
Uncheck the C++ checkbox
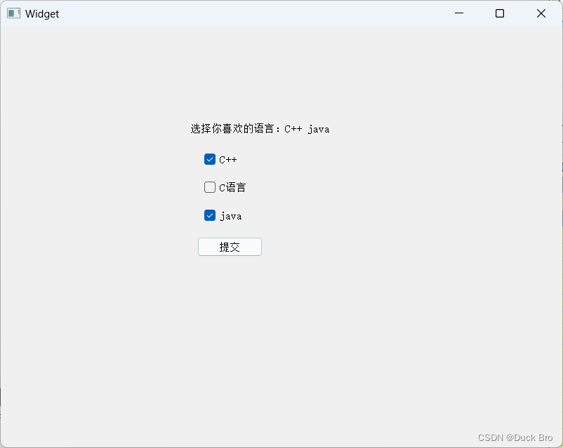coord(210,159)
